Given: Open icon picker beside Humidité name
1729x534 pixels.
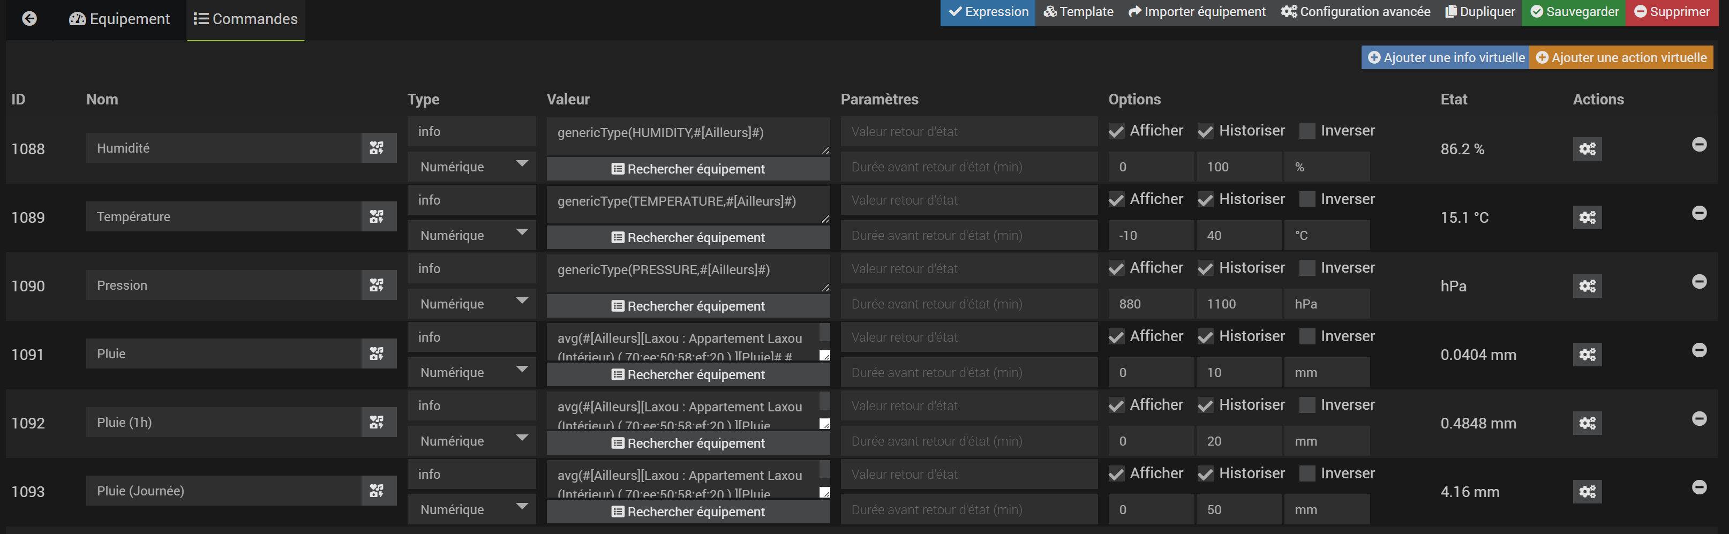Looking at the screenshot, I should tap(377, 148).
